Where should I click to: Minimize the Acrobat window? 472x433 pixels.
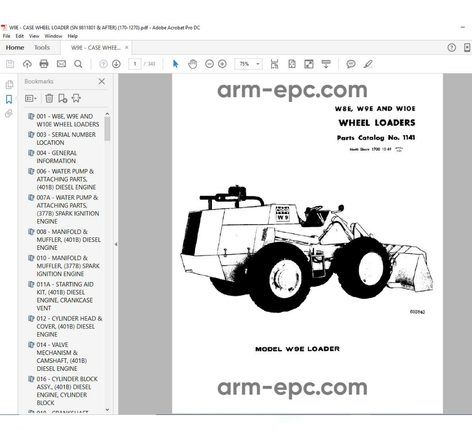[x=463, y=27]
